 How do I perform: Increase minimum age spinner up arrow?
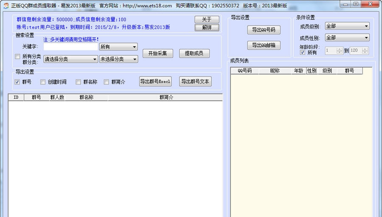pyautogui.click(x=340, y=49)
